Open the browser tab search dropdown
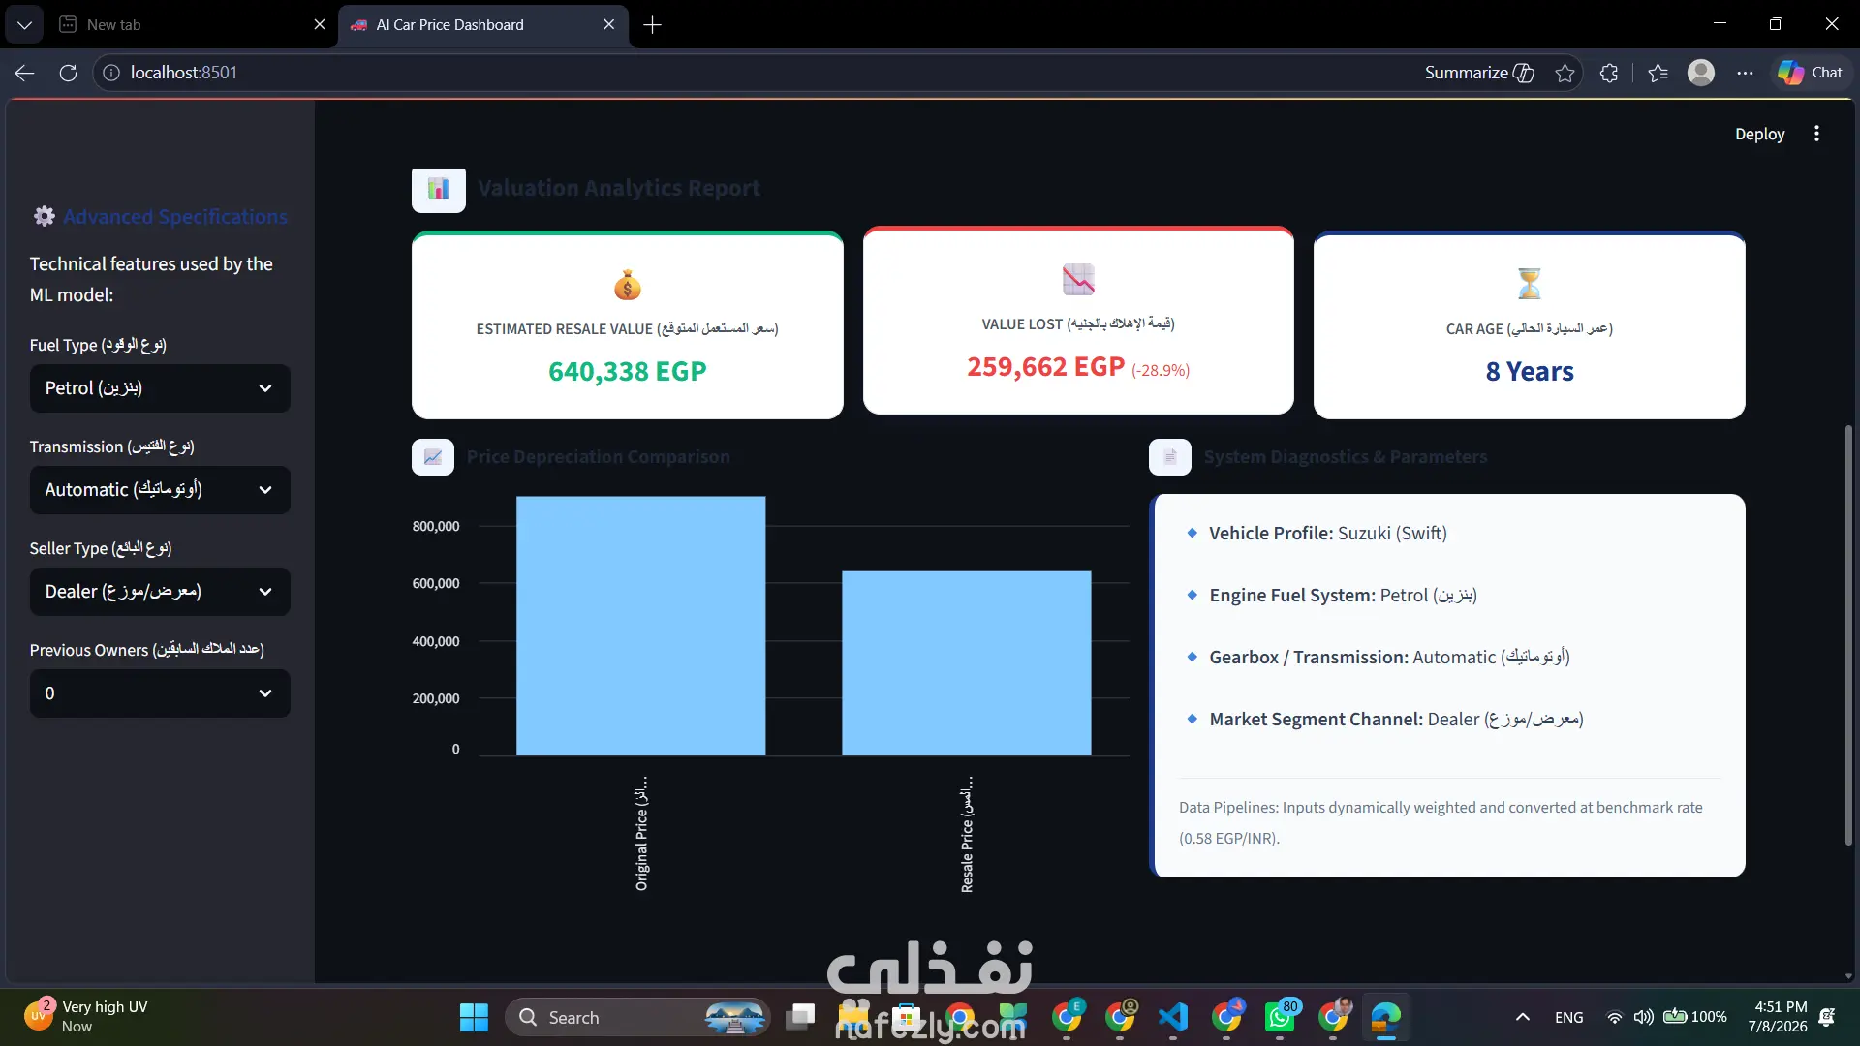Screen dimensions: 1860x1046 (24, 25)
